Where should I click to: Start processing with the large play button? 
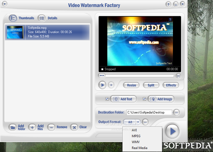click(172, 131)
